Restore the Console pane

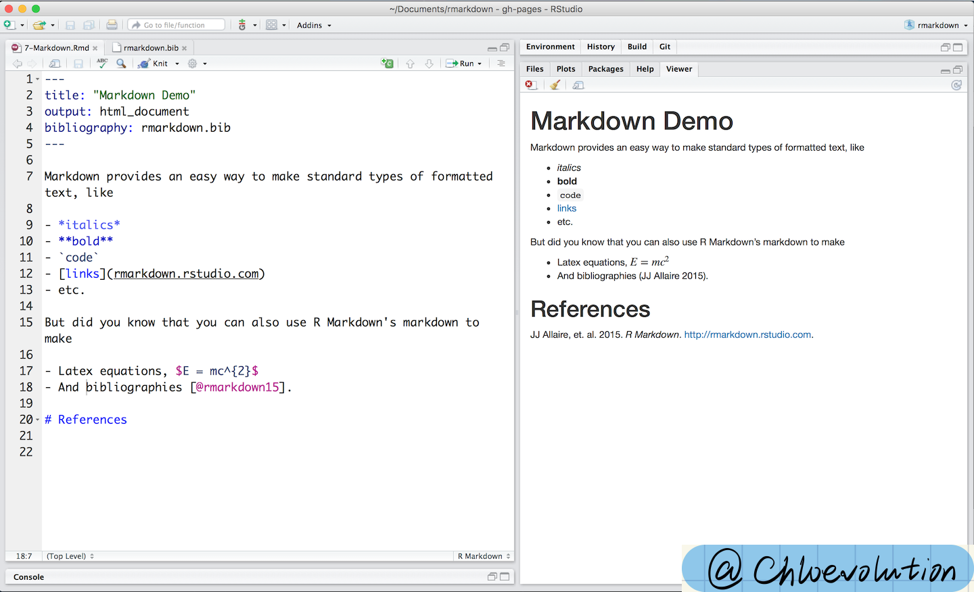pyautogui.click(x=492, y=576)
